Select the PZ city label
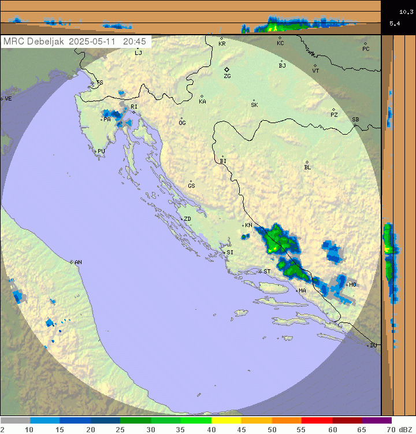Viewport: 416px width, 434px height. 334,114
